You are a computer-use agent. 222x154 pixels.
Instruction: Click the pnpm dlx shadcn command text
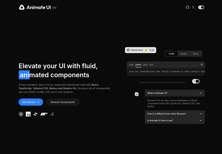coord(167,71)
